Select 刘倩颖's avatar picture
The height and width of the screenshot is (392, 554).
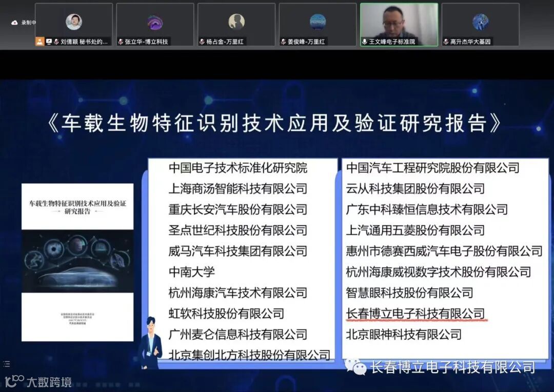point(74,22)
